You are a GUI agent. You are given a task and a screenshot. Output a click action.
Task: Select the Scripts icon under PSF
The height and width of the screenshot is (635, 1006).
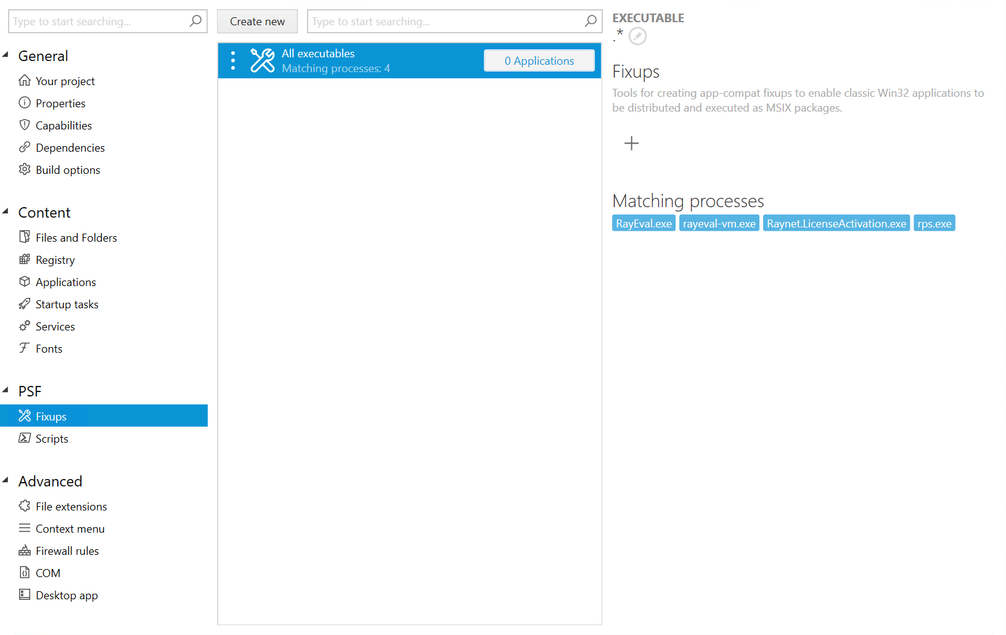pyautogui.click(x=25, y=438)
